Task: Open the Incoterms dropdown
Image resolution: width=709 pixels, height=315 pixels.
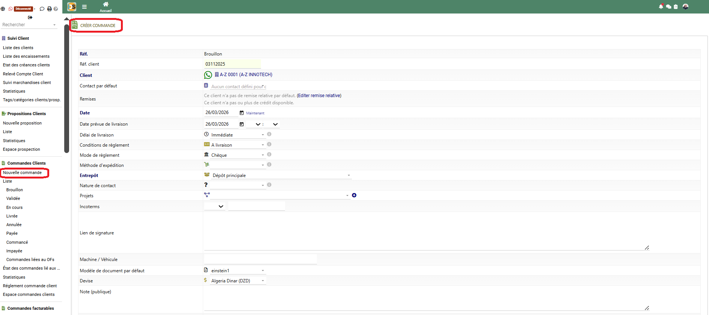Action: coord(215,207)
